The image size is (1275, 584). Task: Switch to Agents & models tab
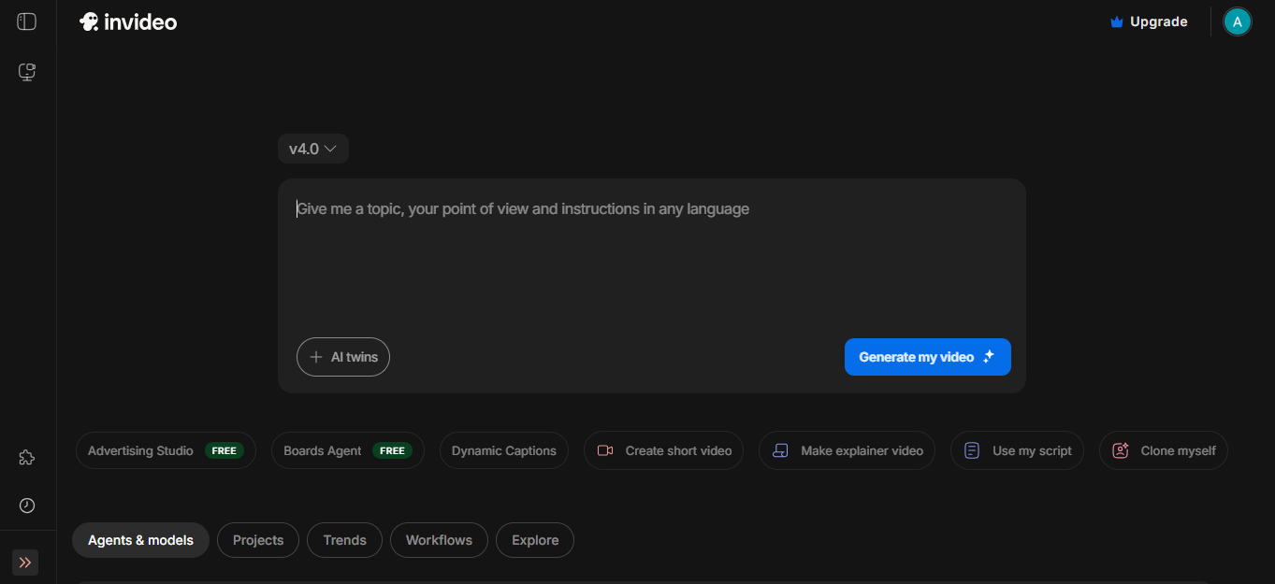click(140, 540)
